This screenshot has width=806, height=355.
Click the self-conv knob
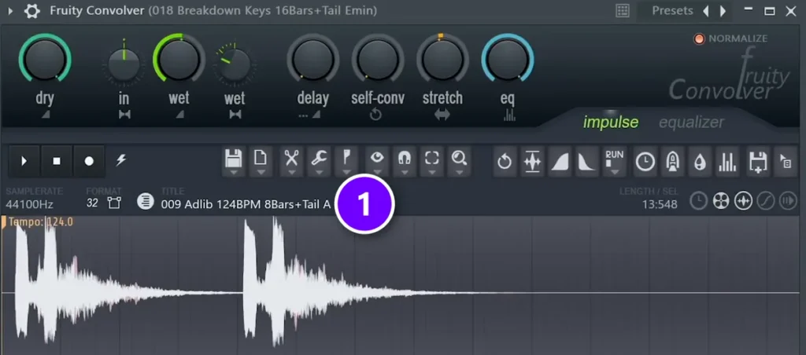(x=378, y=58)
